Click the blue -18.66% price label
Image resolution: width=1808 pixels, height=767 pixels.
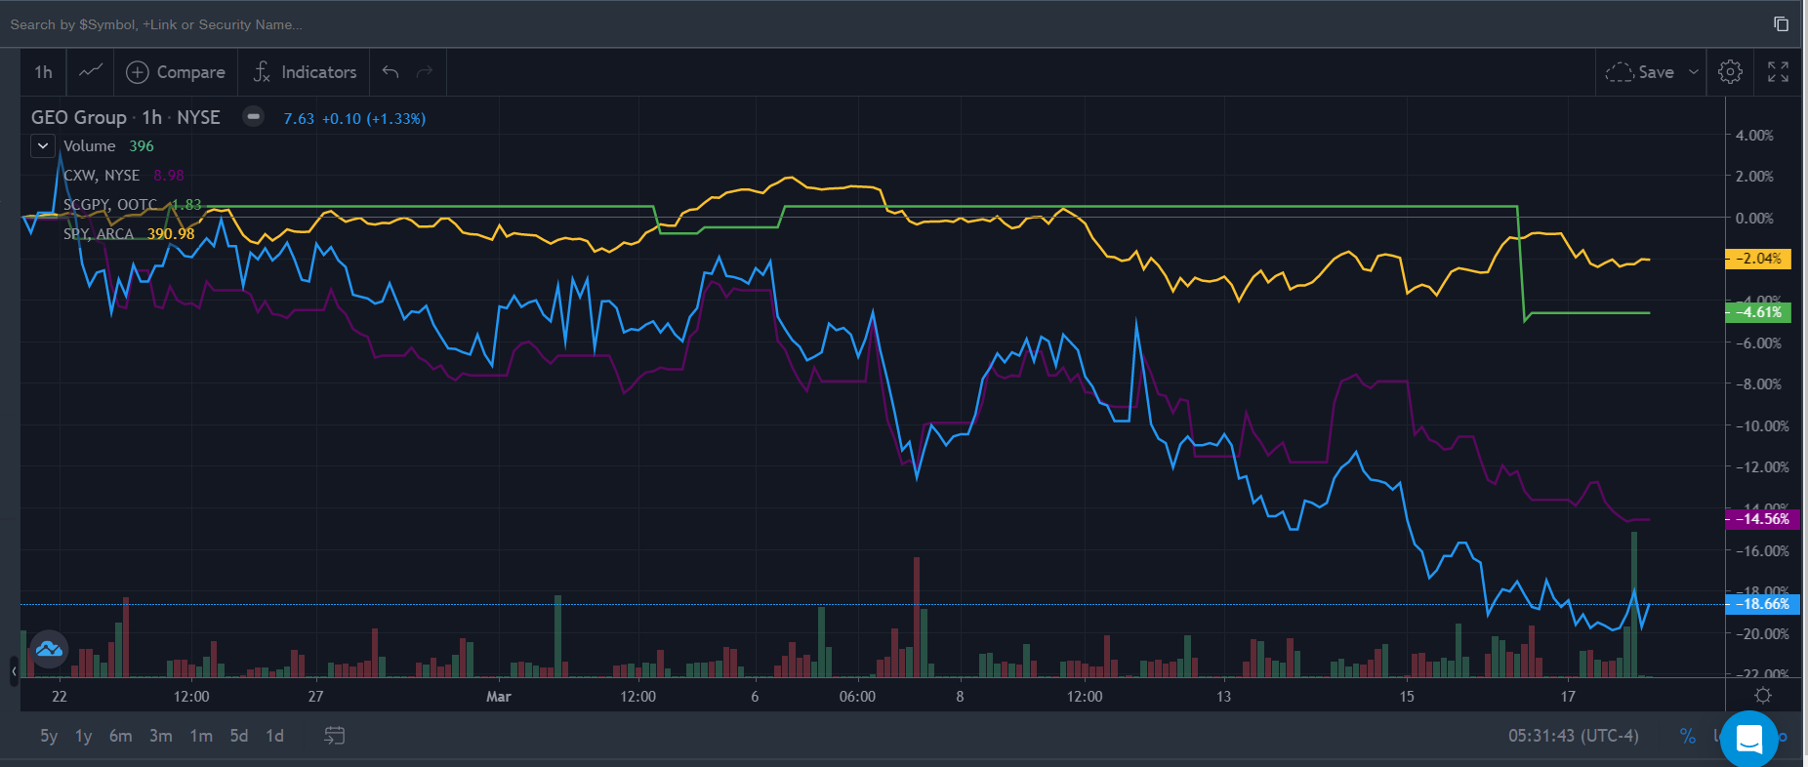1762,604
